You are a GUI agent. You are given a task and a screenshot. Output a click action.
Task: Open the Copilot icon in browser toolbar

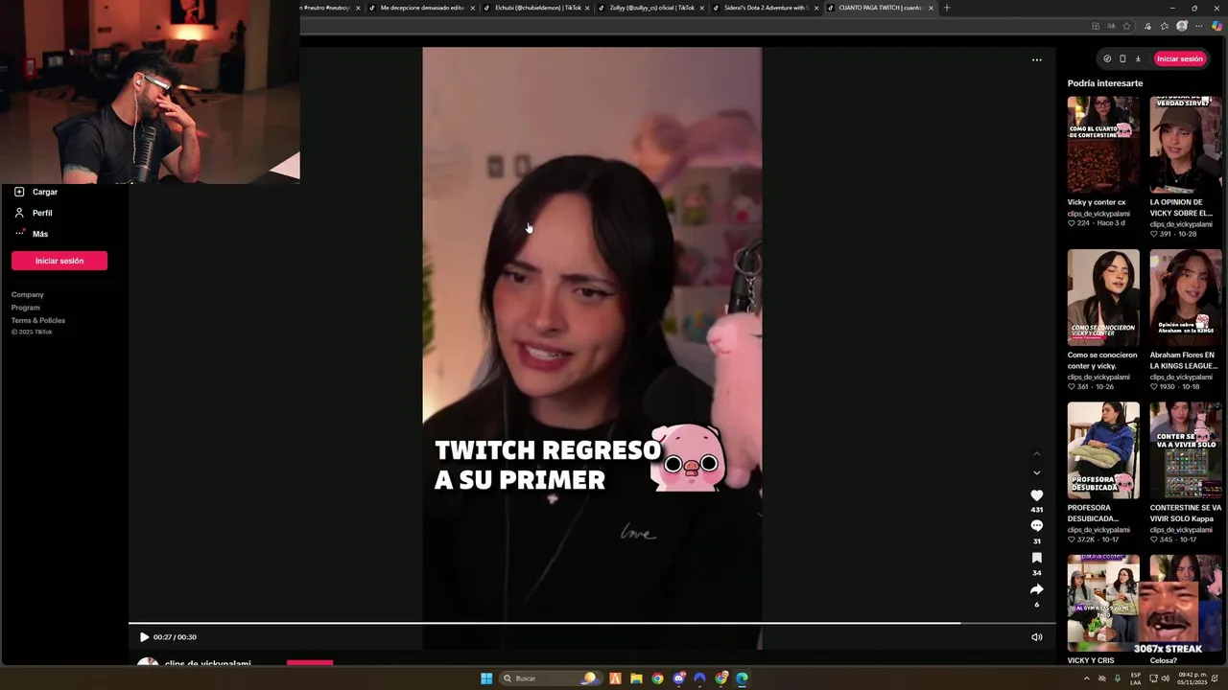coord(1216,26)
